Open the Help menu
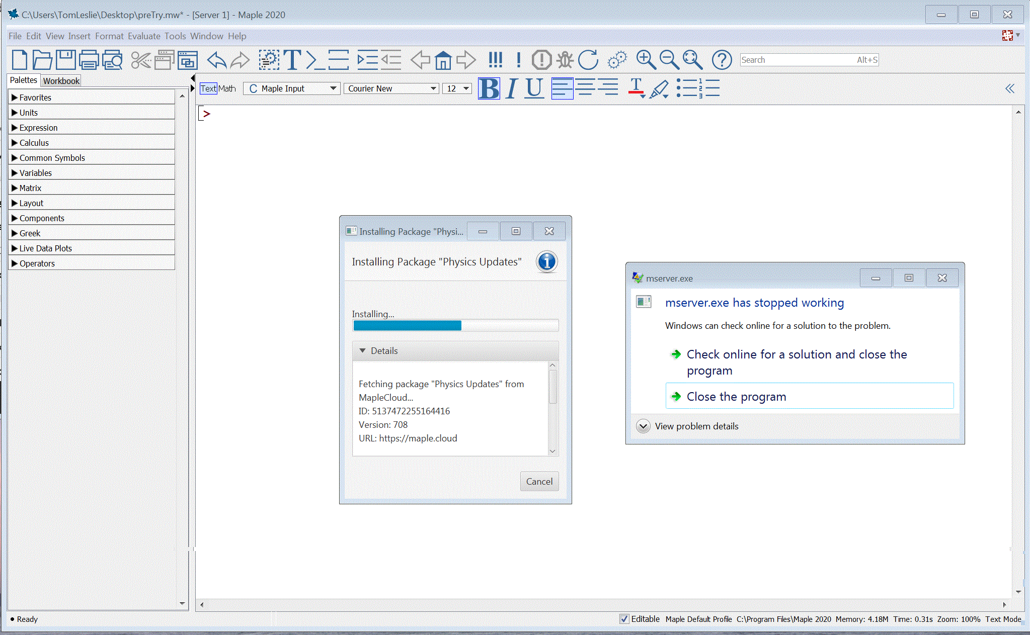The image size is (1030, 635). pyautogui.click(x=237, y=36)
